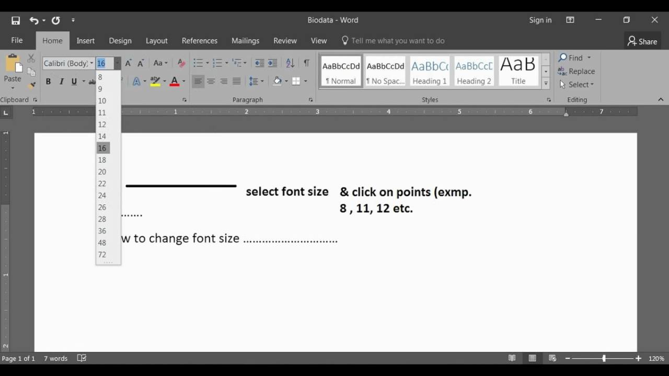The height and width of the screenshot is (376, 669).
Task: Save the document with the floppy icon
Action: (16, 20)
